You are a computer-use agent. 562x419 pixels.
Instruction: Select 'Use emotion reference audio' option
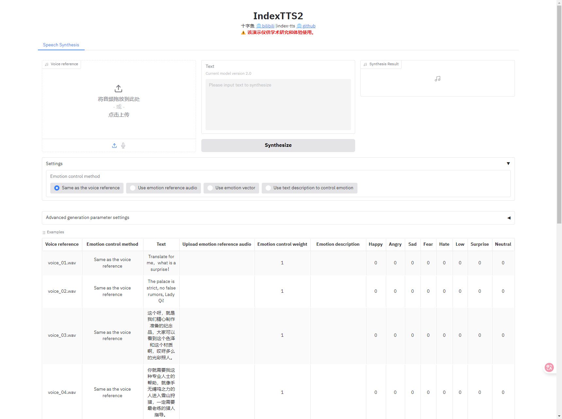163,188
